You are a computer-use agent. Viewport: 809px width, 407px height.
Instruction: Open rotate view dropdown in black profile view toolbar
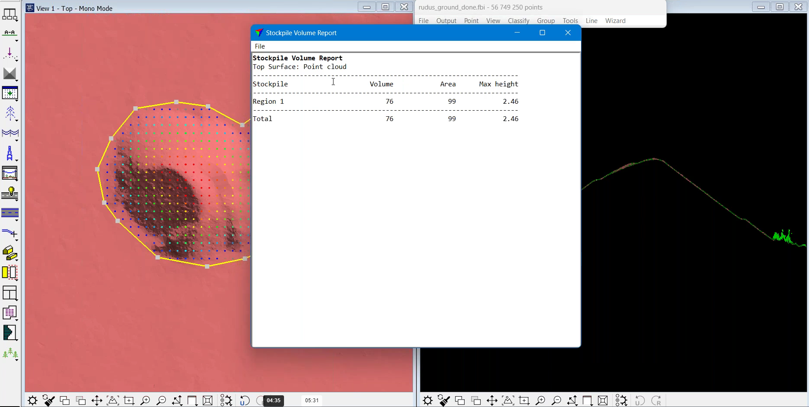click(572, 400)
